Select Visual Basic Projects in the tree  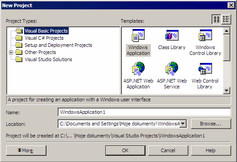46,31
